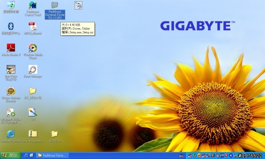Click the size 4.40 MB tooltip text
The image size is (265, 159).
click(71, 25)
